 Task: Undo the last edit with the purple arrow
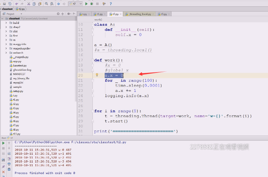(x=17, y=4)
